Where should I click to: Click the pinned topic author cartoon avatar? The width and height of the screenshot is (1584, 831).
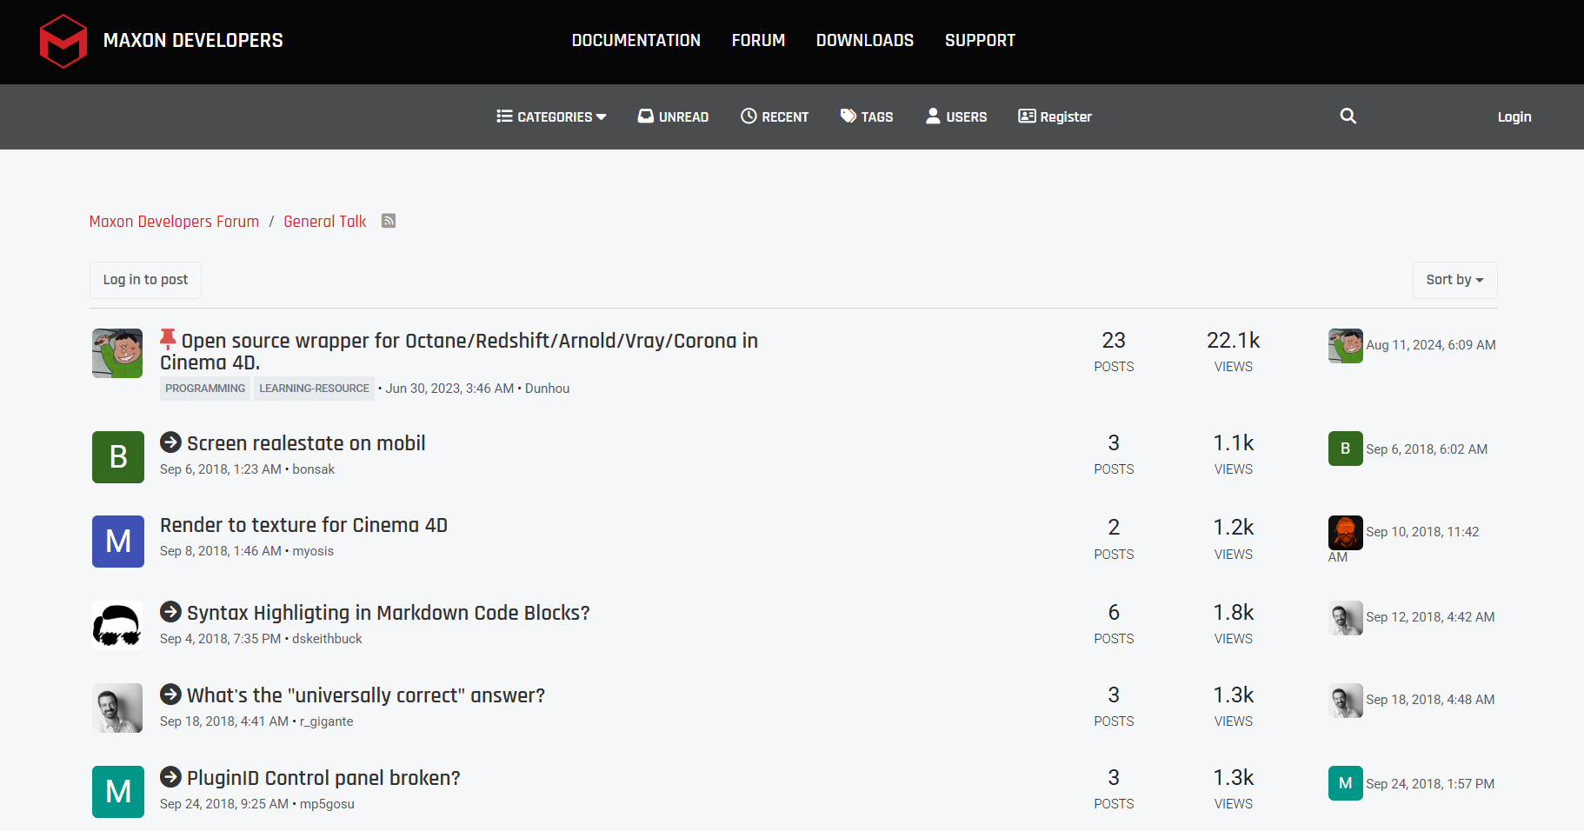[x=118, y=353]
